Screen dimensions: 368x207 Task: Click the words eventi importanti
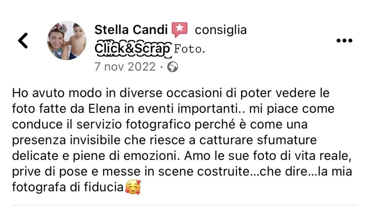pos(190,109)
